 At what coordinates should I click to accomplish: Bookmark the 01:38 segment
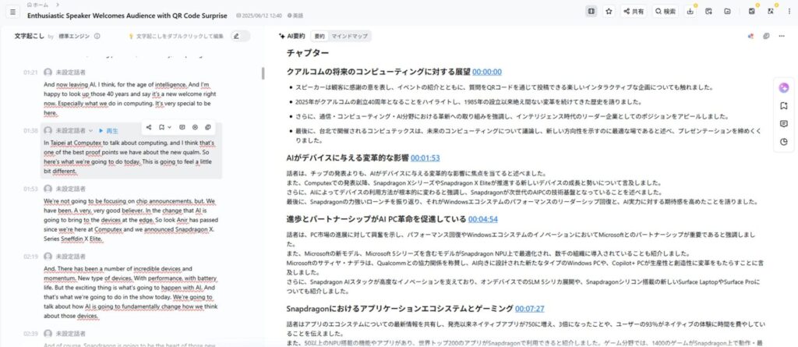(x=161, y=127)
